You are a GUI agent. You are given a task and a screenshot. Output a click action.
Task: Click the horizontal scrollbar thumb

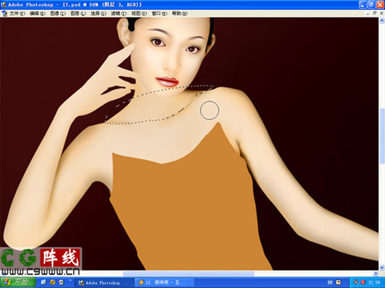pos(189,273)
